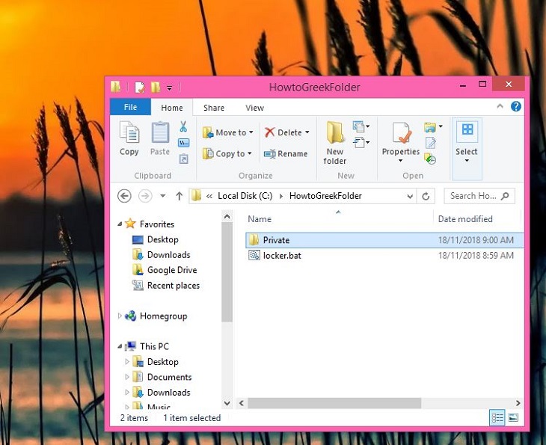Image resolution: width=546 pixels, height=445 pixels.
Task: Switch to Large icons view in status bar
Action: 513,417
